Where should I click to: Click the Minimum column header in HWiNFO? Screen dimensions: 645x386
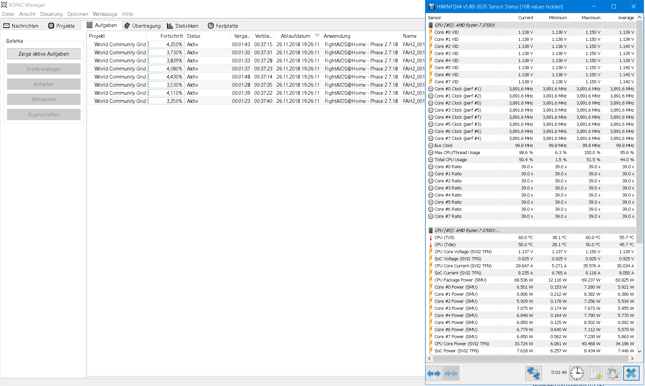pos(552,18)
